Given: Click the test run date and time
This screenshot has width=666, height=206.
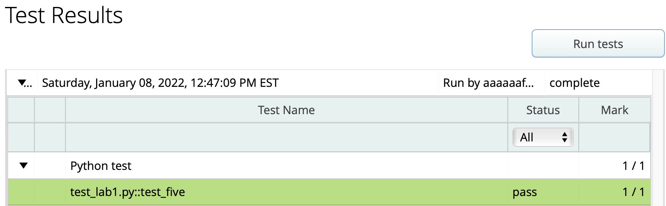Looking at the screenshot, I should point(160,83).
